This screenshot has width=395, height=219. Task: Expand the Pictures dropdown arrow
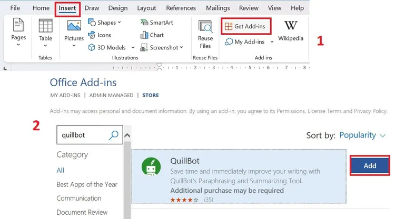coord(74,46)
